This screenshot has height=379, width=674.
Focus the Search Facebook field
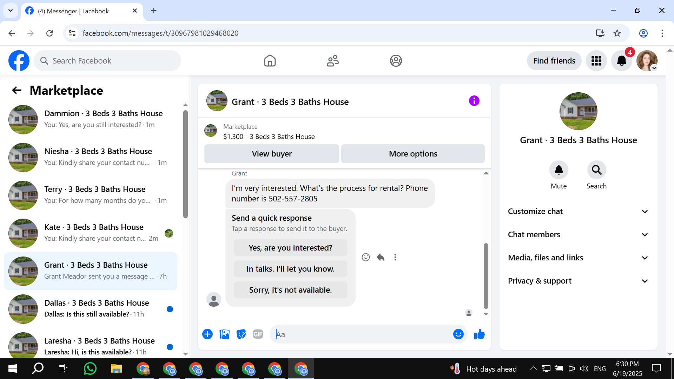click(107, 61)
